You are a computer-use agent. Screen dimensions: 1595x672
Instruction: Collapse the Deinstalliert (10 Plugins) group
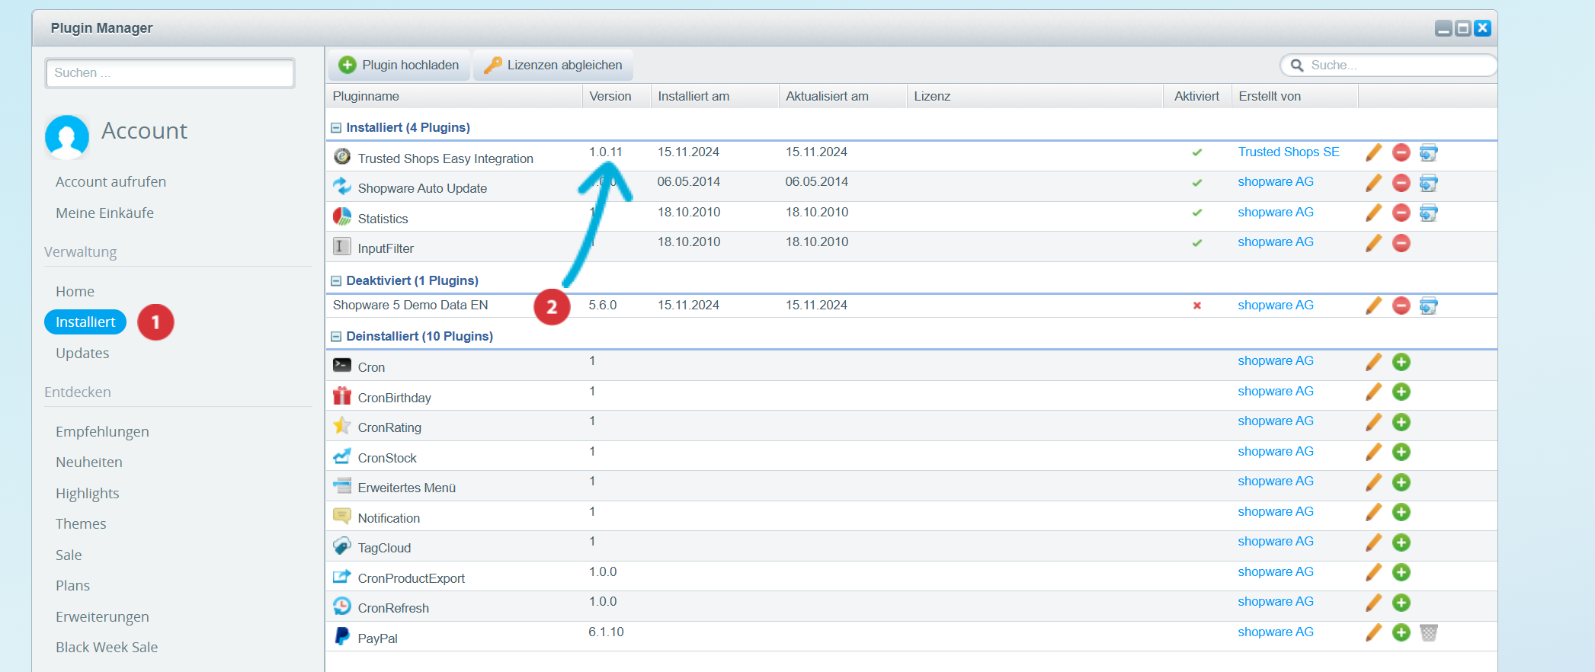coord(336,337)
